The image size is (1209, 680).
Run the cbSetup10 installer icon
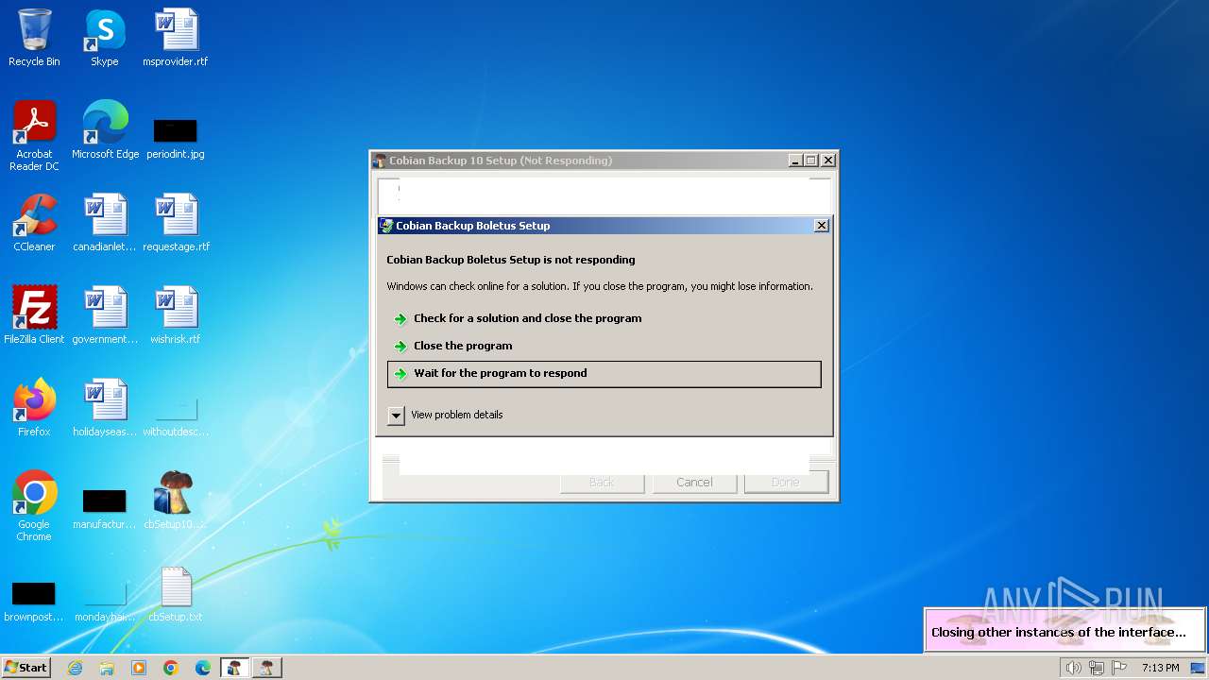176,501
